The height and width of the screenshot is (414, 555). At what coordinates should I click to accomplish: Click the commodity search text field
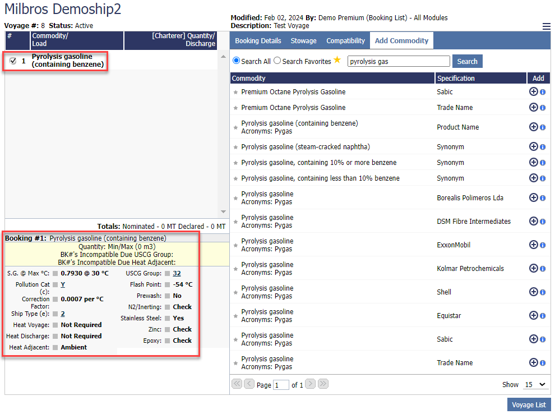point(398,61)
